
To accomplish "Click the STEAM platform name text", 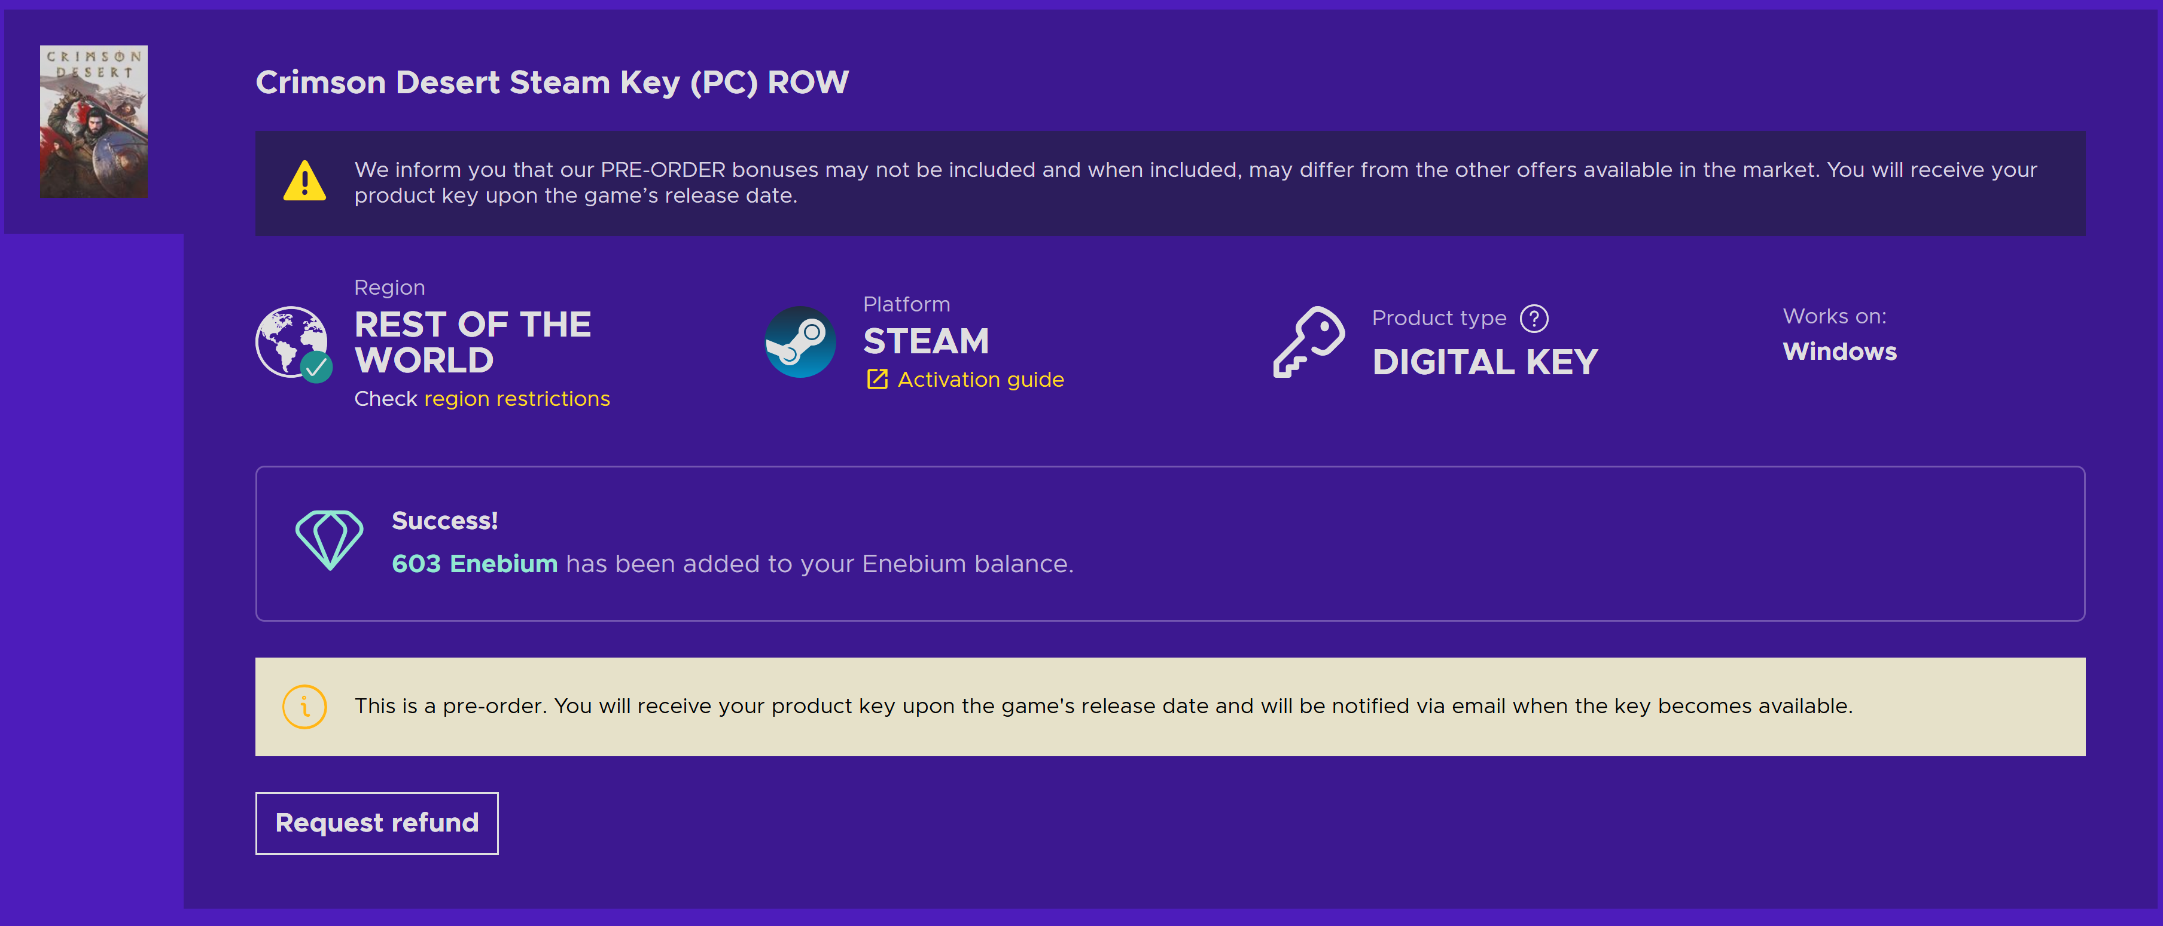I will pyautogui.click(x=925, y=342).
